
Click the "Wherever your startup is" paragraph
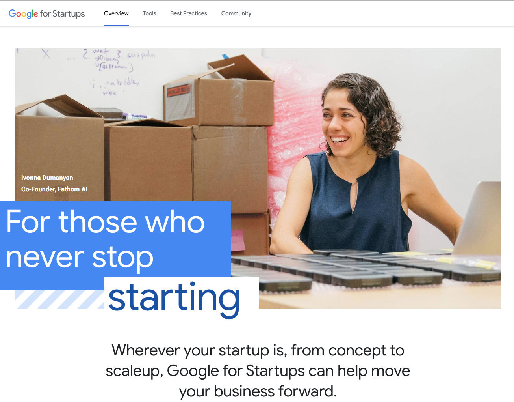(x=258, y=370)
